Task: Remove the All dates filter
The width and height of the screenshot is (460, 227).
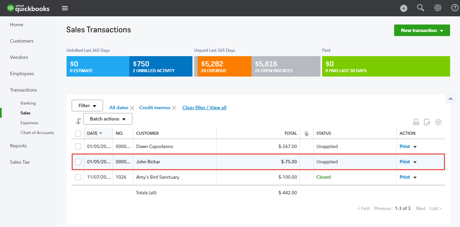Action: point(132,108)
